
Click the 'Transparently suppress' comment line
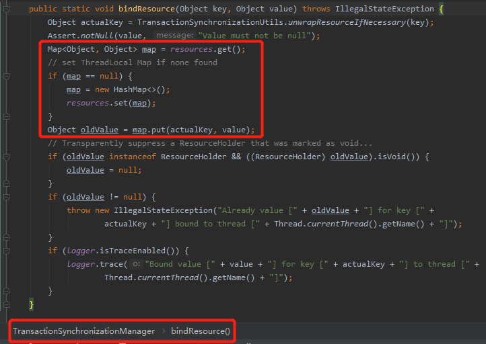pos(209,143)
